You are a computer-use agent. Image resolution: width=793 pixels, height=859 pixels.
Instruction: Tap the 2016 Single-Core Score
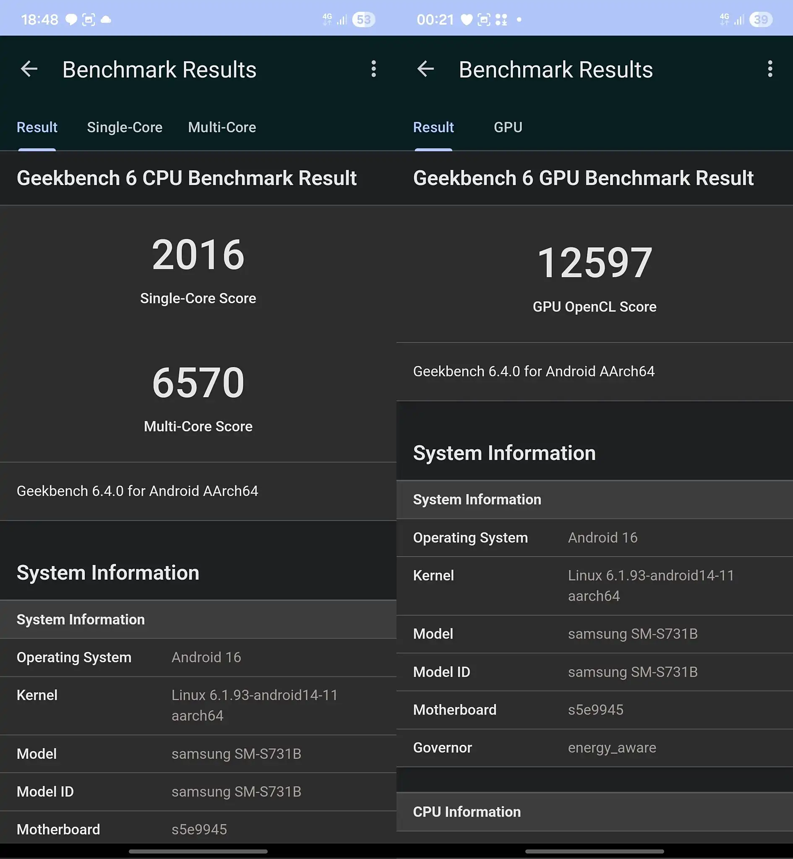pos(198,255)
